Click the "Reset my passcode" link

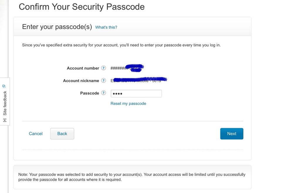pyautogui.click(x=128, y=104)
